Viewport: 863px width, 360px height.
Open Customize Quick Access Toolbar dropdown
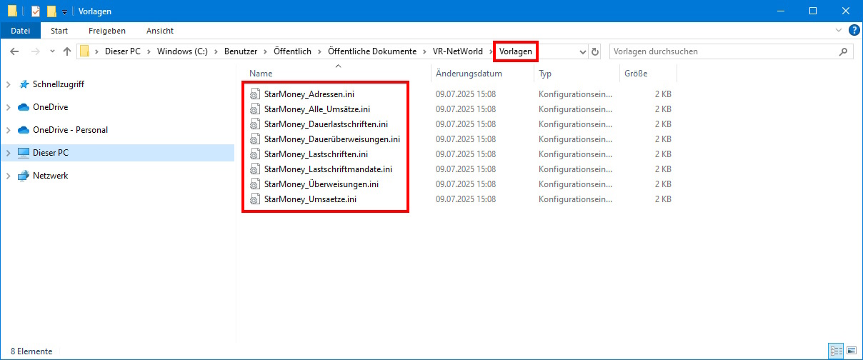pyautogui.click(x=64, y=12)
